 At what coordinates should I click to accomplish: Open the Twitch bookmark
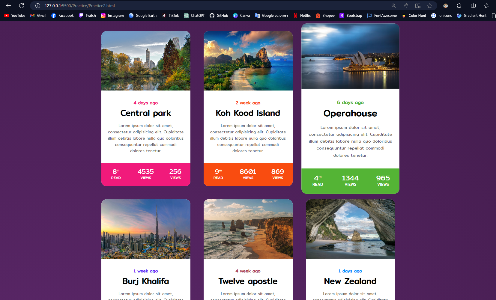(x=87, y=16)
